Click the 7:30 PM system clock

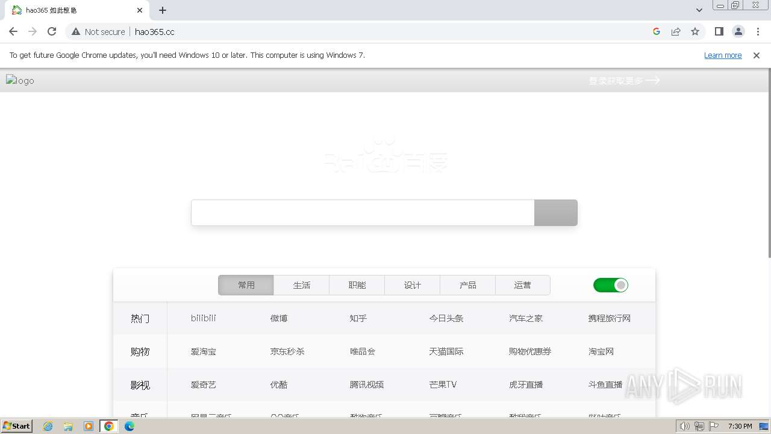[x=740, y=426]
